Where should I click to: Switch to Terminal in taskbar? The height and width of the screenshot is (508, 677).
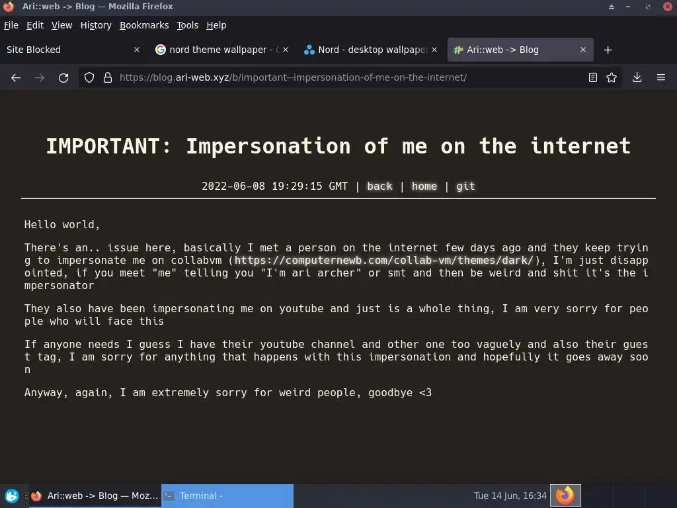(x=227, y=496)
